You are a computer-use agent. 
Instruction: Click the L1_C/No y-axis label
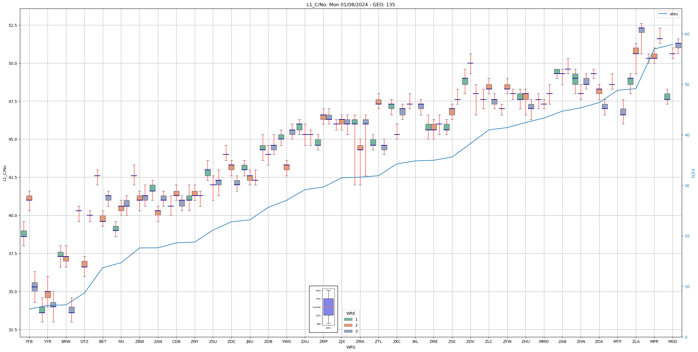(x=5, y=173)
